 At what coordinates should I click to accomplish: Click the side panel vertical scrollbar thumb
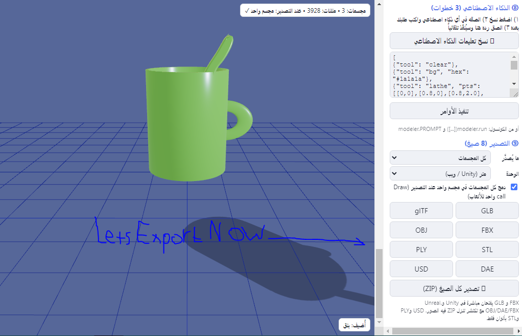pos(379,283)
